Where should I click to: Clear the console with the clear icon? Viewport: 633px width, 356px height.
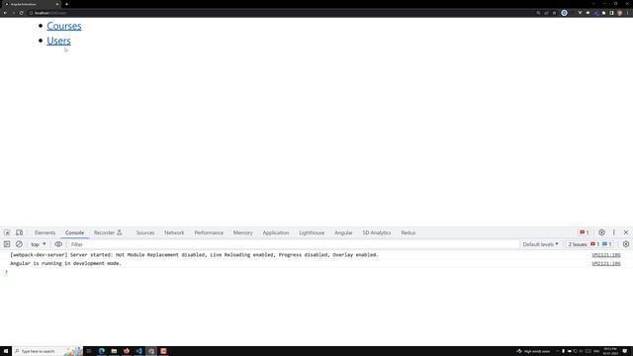pos(19,244)
